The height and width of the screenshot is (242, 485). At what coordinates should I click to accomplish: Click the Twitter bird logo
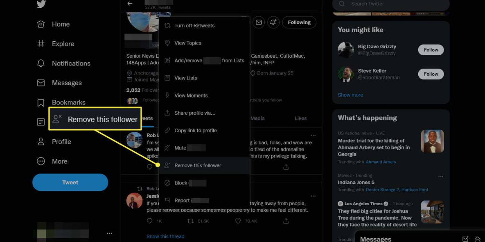point(41,4)
